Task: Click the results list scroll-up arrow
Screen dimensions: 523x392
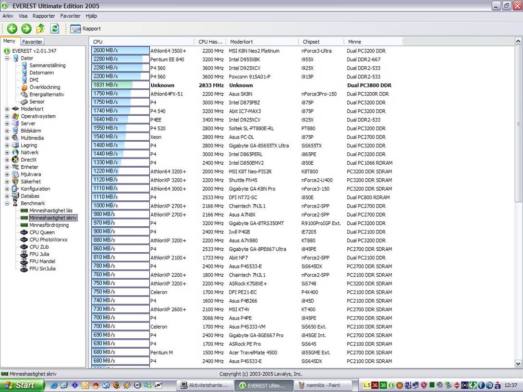Action: point(518,41)
